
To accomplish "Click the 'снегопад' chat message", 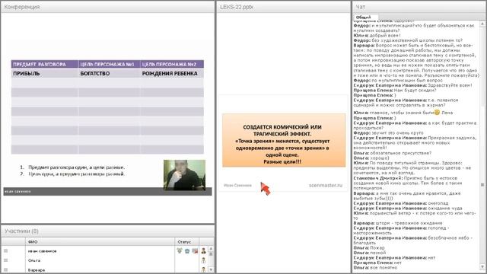I will coord(438,203).
